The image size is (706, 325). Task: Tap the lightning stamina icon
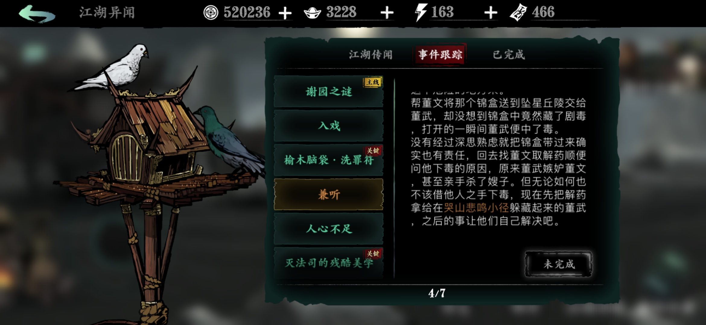421,13
